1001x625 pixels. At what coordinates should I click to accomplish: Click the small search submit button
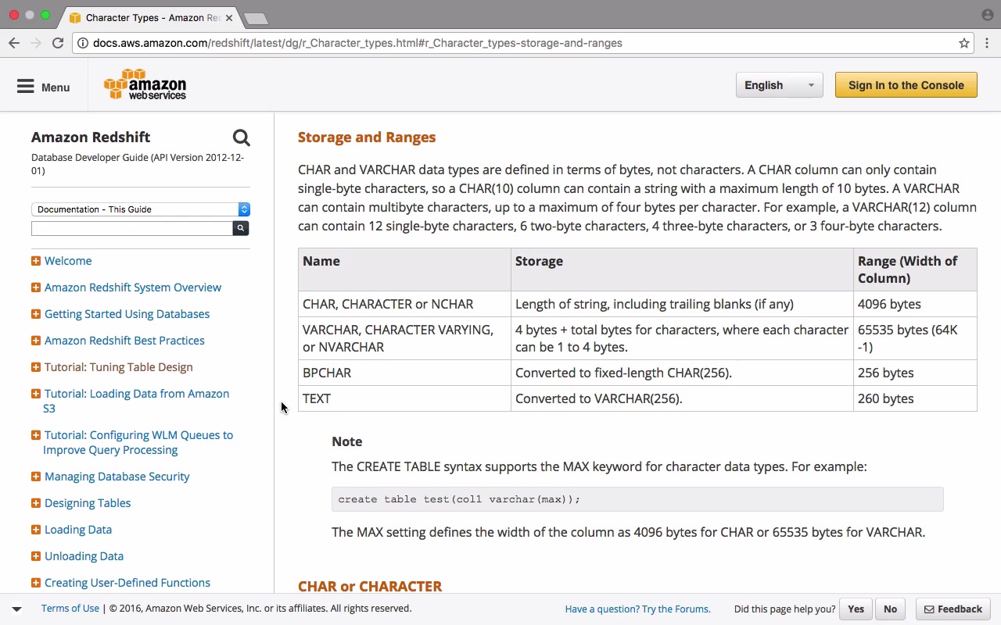tap(241, 228)
